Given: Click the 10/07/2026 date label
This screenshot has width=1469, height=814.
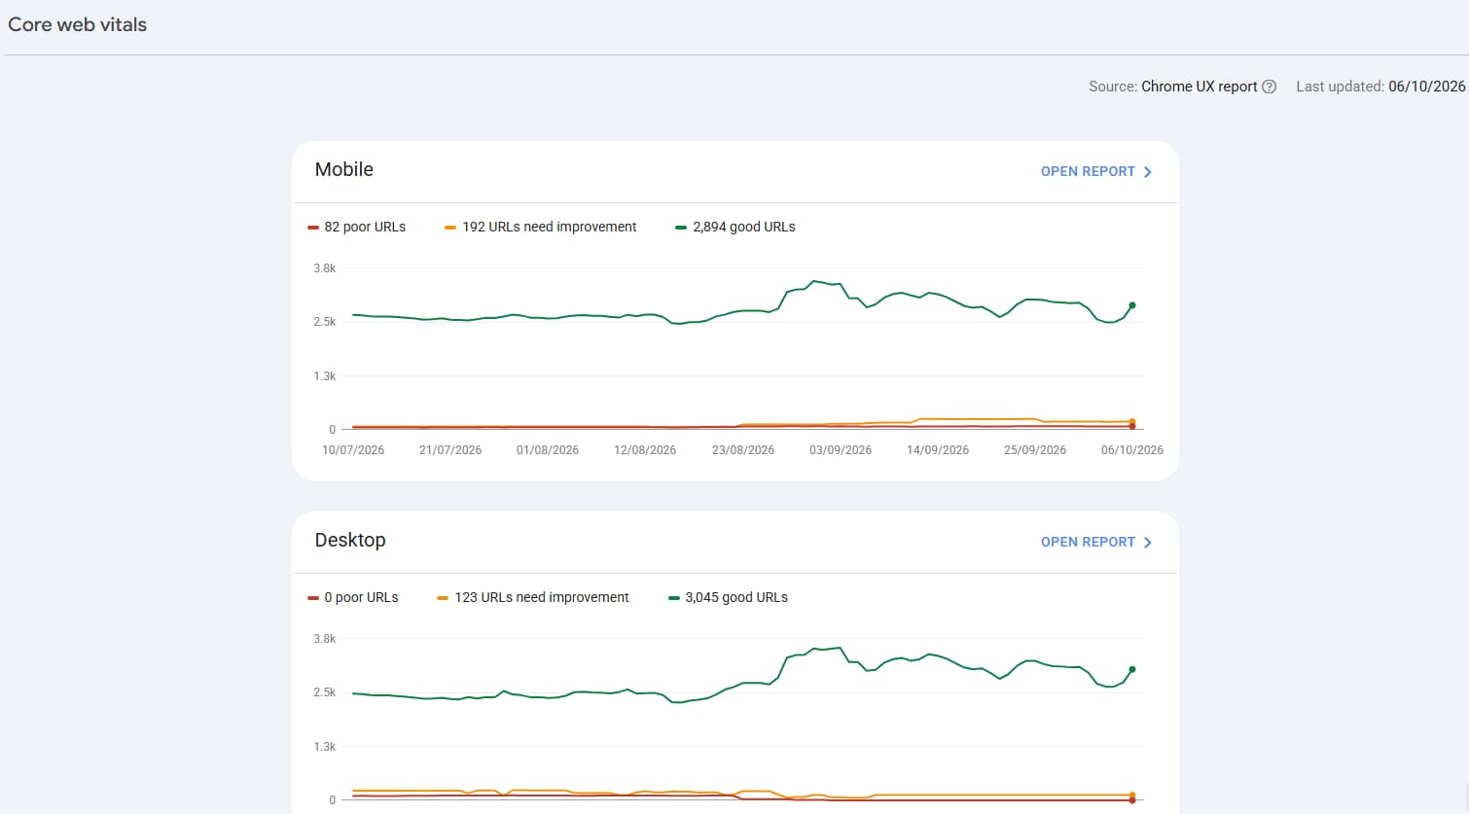Looking at the screenshot, I should click(x=353, y=450).
